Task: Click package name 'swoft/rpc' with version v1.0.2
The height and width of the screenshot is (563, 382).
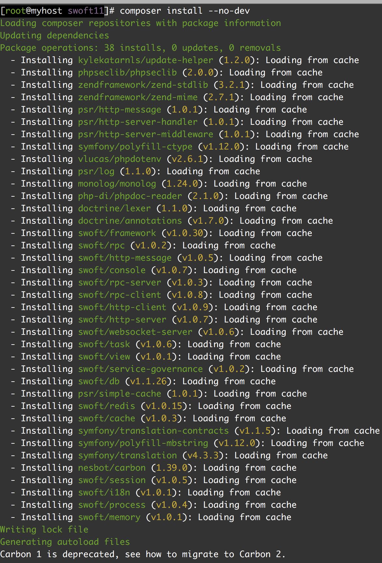Action: (x=102, y=246)
